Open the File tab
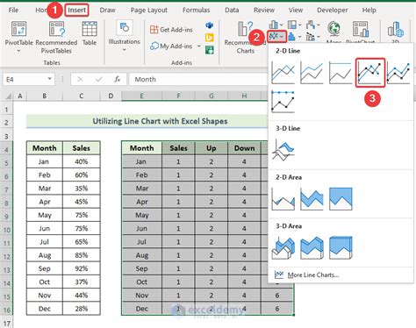 [x=13, y=11]
